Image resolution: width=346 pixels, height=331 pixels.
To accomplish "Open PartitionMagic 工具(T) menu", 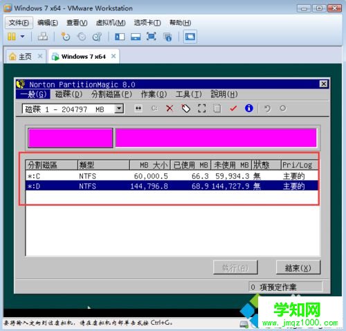I will (189, 94).
